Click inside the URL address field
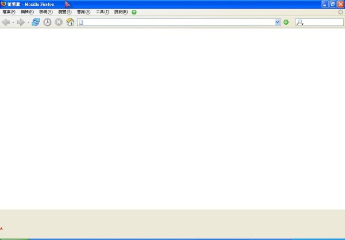This screenshot has height=240, width=345. click(179, 22)
